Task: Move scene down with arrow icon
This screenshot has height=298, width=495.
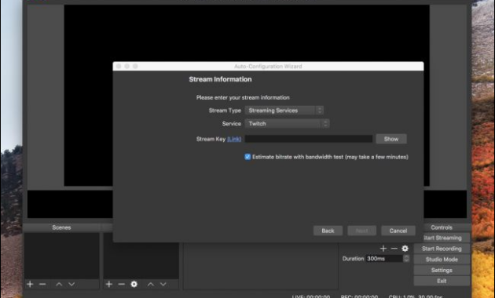Action: coord(71,284)
